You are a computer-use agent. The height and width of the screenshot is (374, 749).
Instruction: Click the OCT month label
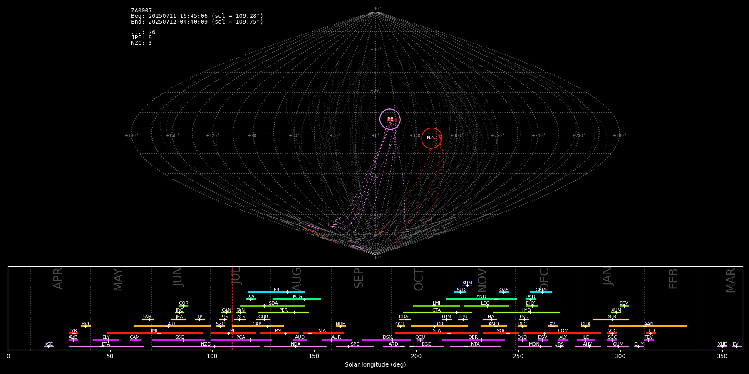pos(419,279)
